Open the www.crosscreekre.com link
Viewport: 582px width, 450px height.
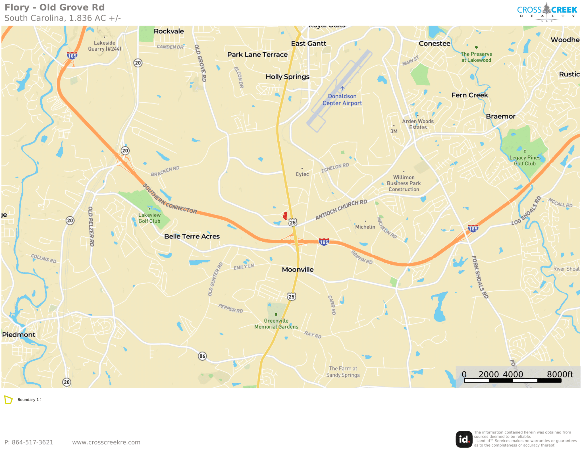106,442
